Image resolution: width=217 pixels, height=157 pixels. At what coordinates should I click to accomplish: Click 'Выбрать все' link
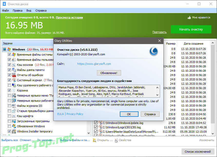[x=9, y=140]
